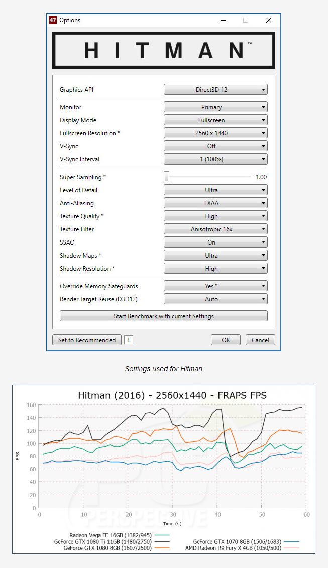The width and height of the screenshot is (328, 568).
Task: Click the Super Sampling label
Action: [x=83, y=177]
